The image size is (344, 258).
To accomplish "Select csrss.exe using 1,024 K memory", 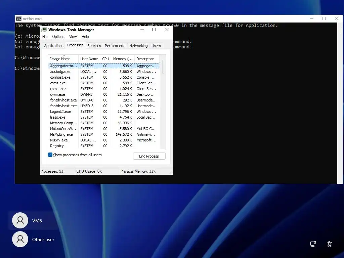I will pyautogui.click(x=104, y=89).
